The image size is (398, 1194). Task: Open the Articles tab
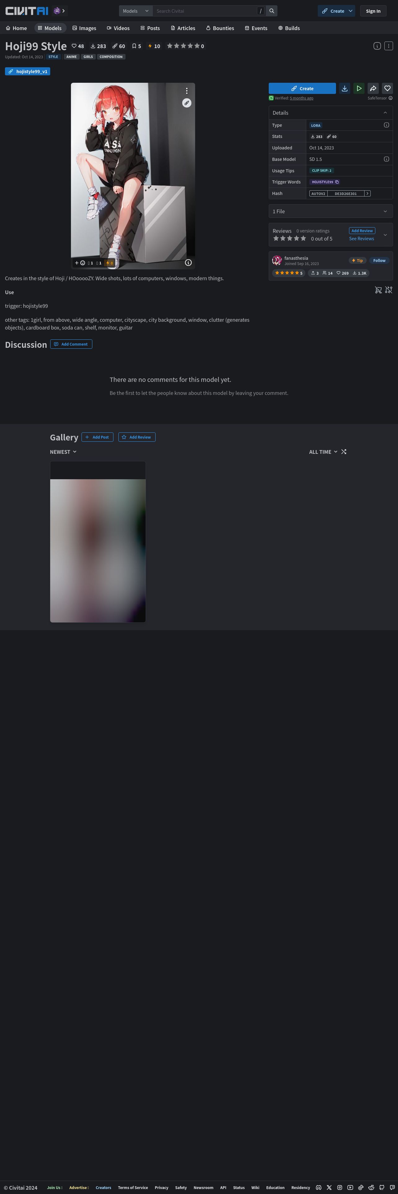click(x=183, y=28)
